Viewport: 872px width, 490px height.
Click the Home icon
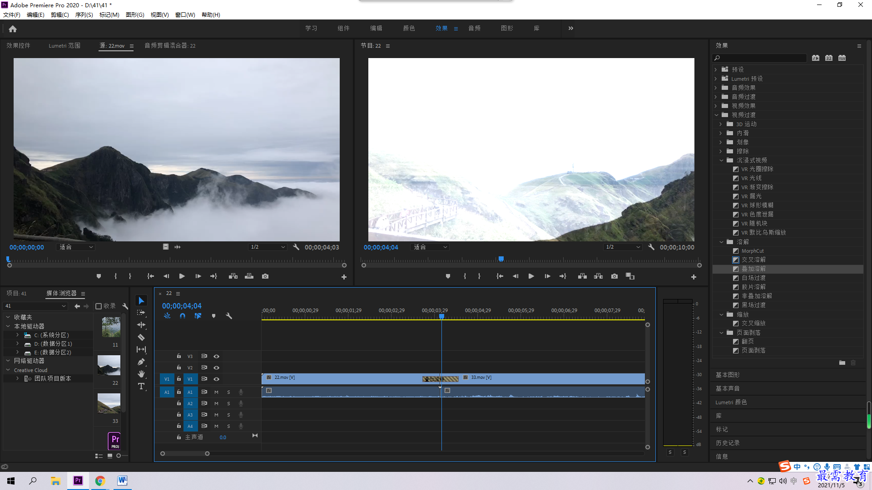click(13, 29)
